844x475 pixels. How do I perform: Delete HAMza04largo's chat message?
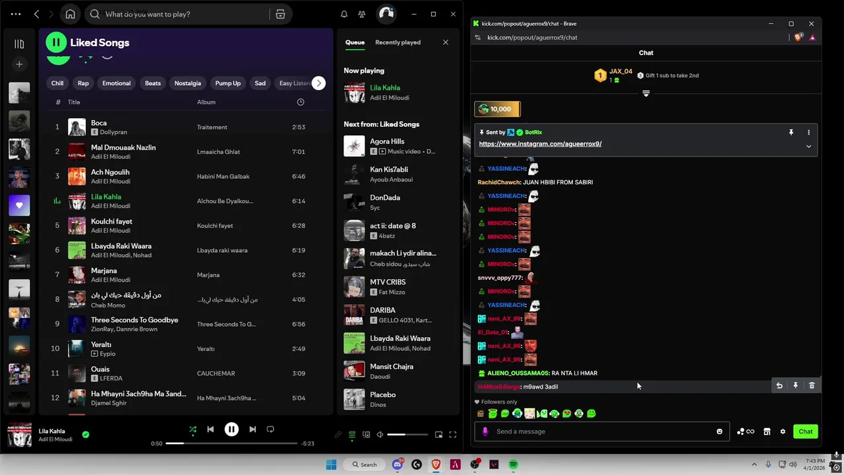click(x=812, y=386)
